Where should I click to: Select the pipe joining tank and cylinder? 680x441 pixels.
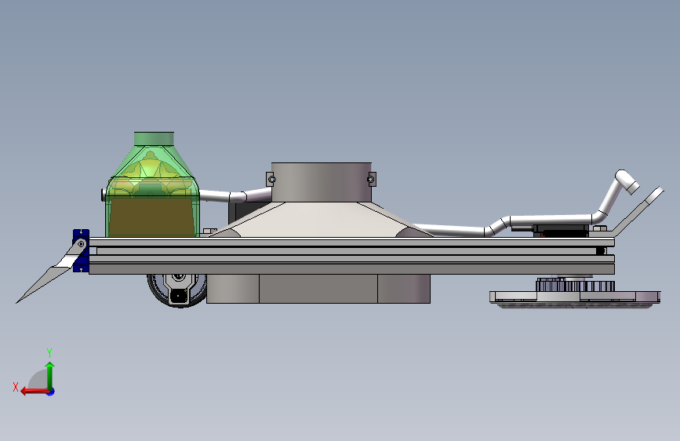[235, 195]
